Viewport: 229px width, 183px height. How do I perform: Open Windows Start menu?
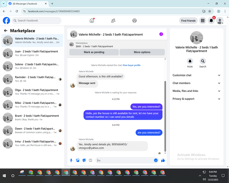[x=4, y=176]
